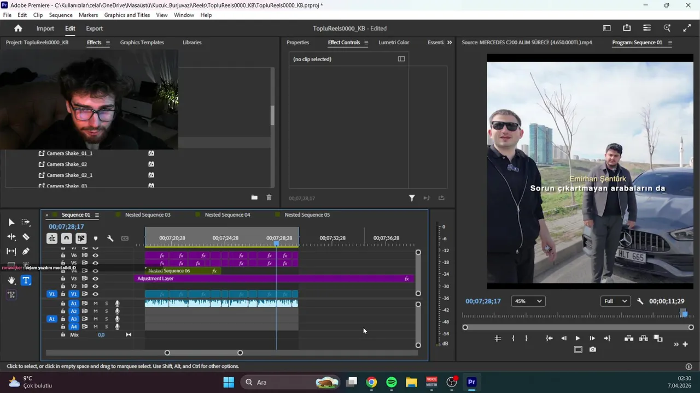This screenshot has width=700, height=393.
Task: Step back one frame in Program monitor
Action: click(564, 338)
